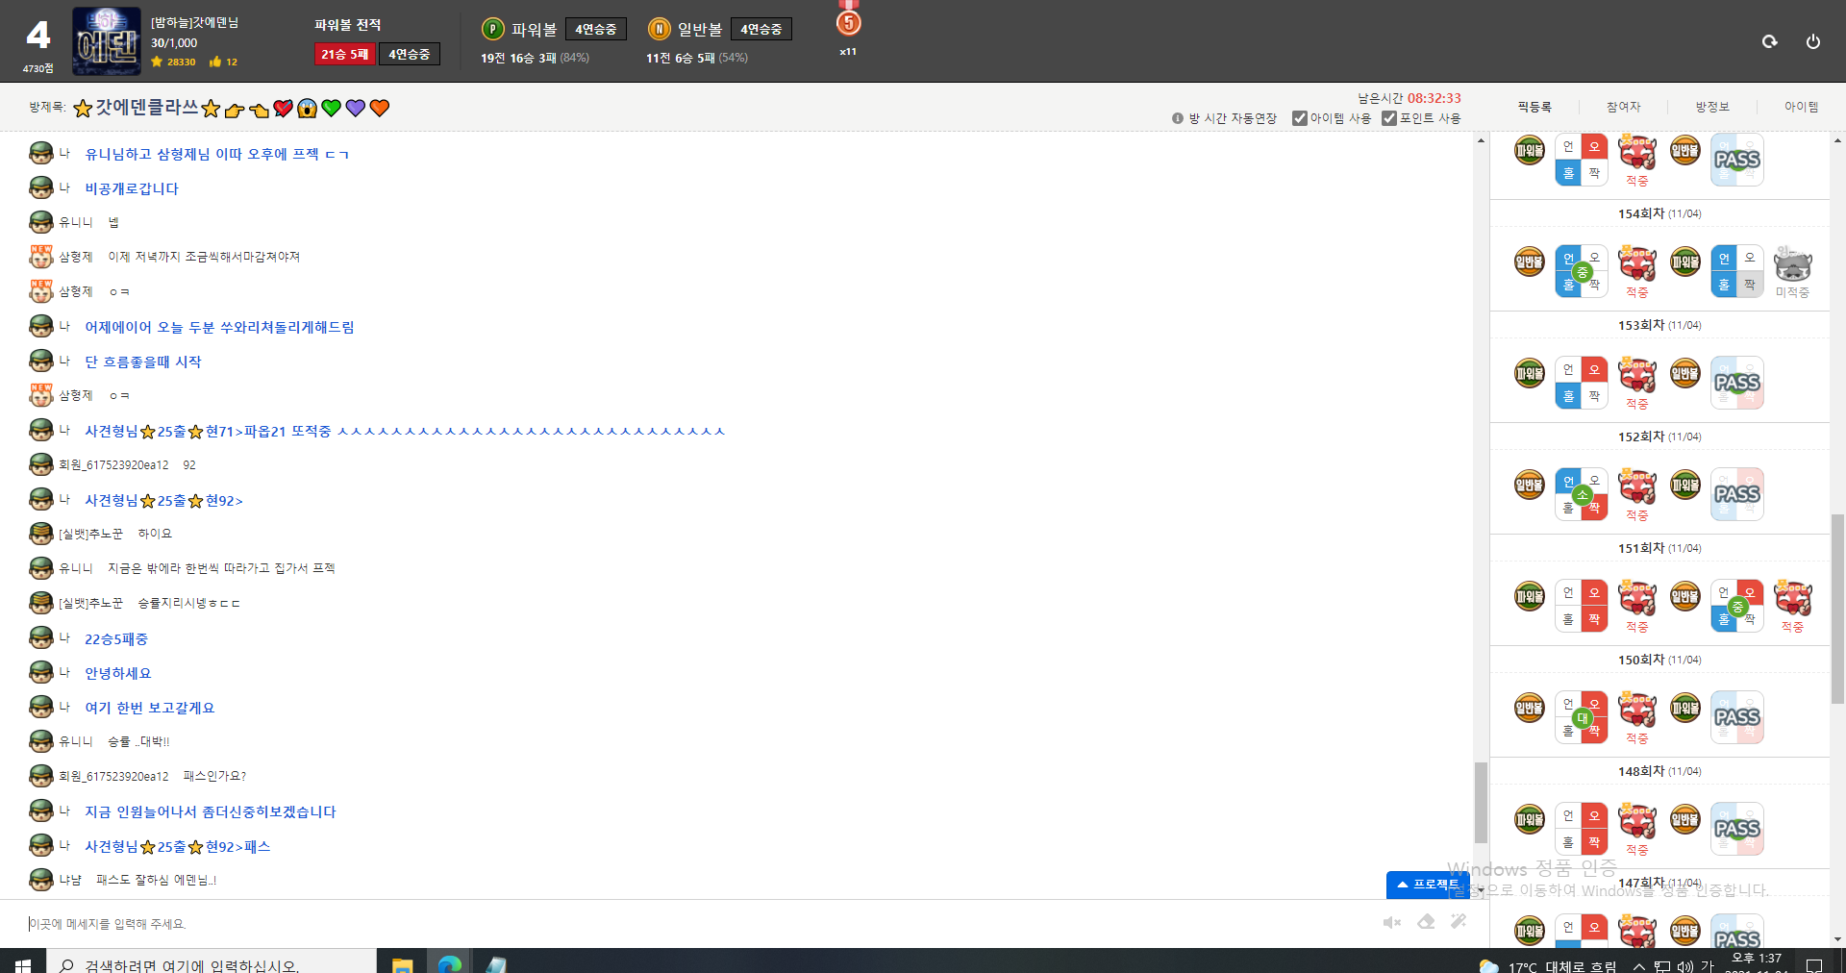
Task: Open File Explorer from the taskbar
Action: pos(402,964)
